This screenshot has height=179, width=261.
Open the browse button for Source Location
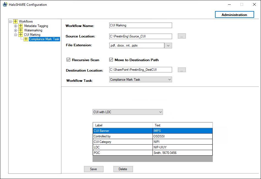[181, 36]
